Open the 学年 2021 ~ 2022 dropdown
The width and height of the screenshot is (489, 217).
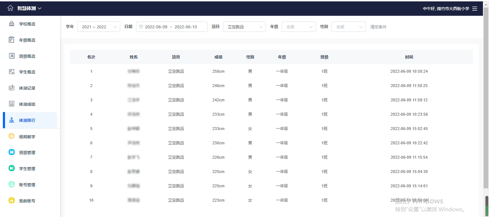pos(98,27)
